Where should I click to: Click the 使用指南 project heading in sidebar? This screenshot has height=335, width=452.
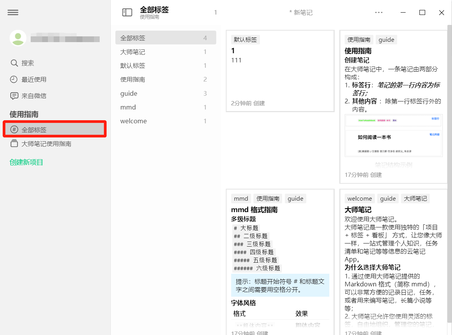[24, 114]
